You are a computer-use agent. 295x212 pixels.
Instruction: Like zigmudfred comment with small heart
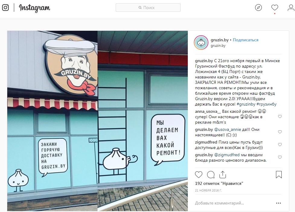tap(280, 144)
